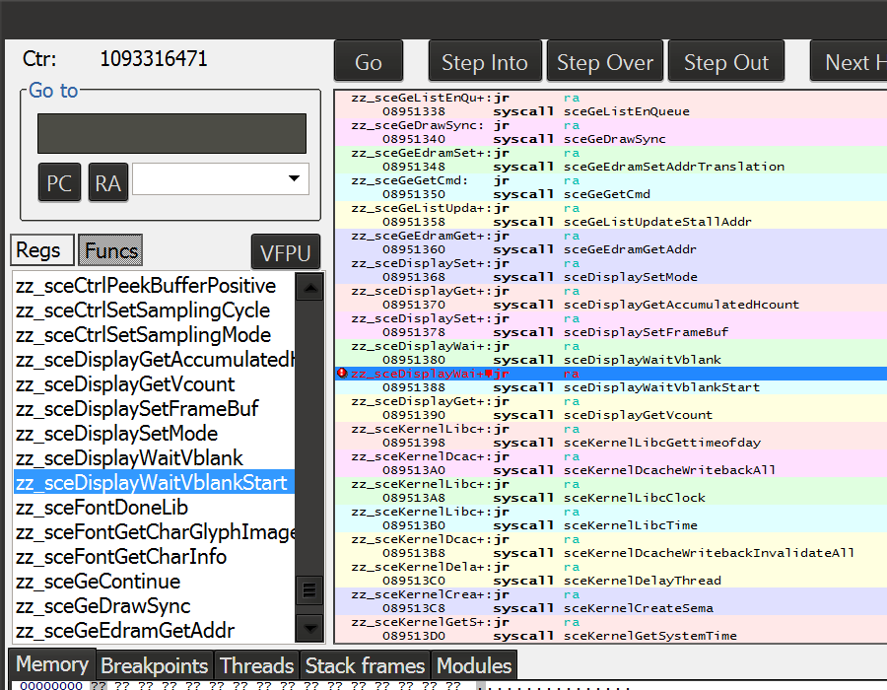The height and width of the screenshot is (690, 887).
Task: Open the Modules tab
Action: pyautogui.click(x=474, y=666)
